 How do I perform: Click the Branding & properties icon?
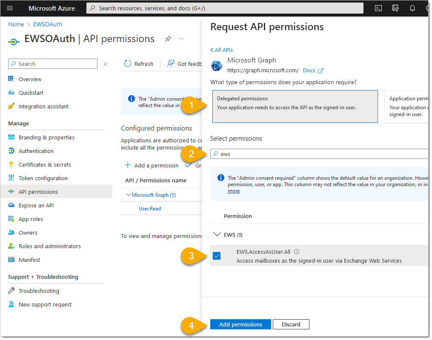point(11,138)
